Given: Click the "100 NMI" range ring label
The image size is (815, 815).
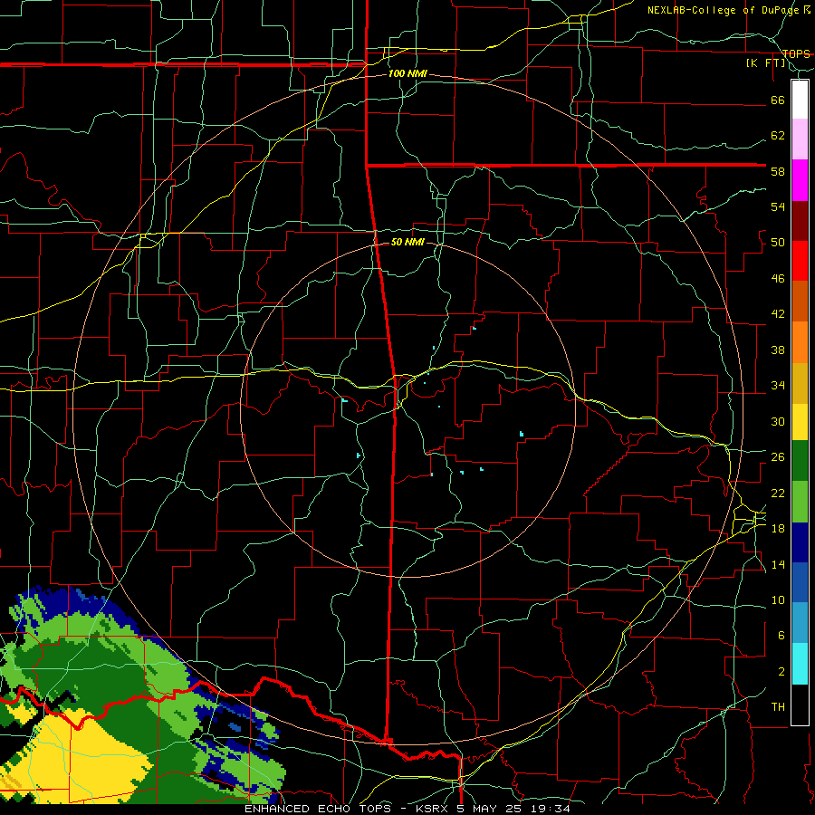Looking at the screenshot, I should tap(407, 74).
